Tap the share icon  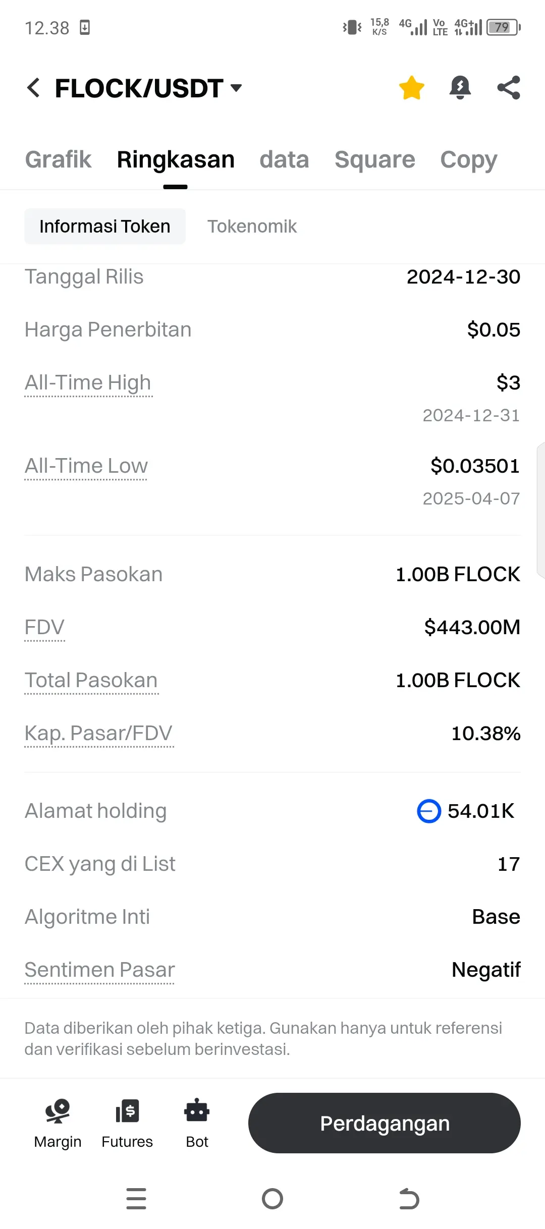(508, 88)
